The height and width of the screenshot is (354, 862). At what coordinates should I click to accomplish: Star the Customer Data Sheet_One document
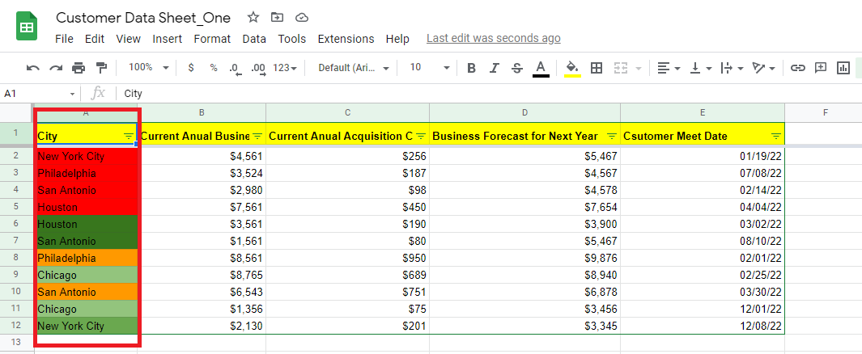point(253,18)
